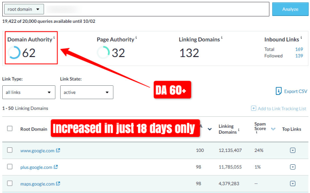Click the 4,379,283 linking domains cell
Image resolution: width=310 pixels, height=193 pixels.
[229, 183]
